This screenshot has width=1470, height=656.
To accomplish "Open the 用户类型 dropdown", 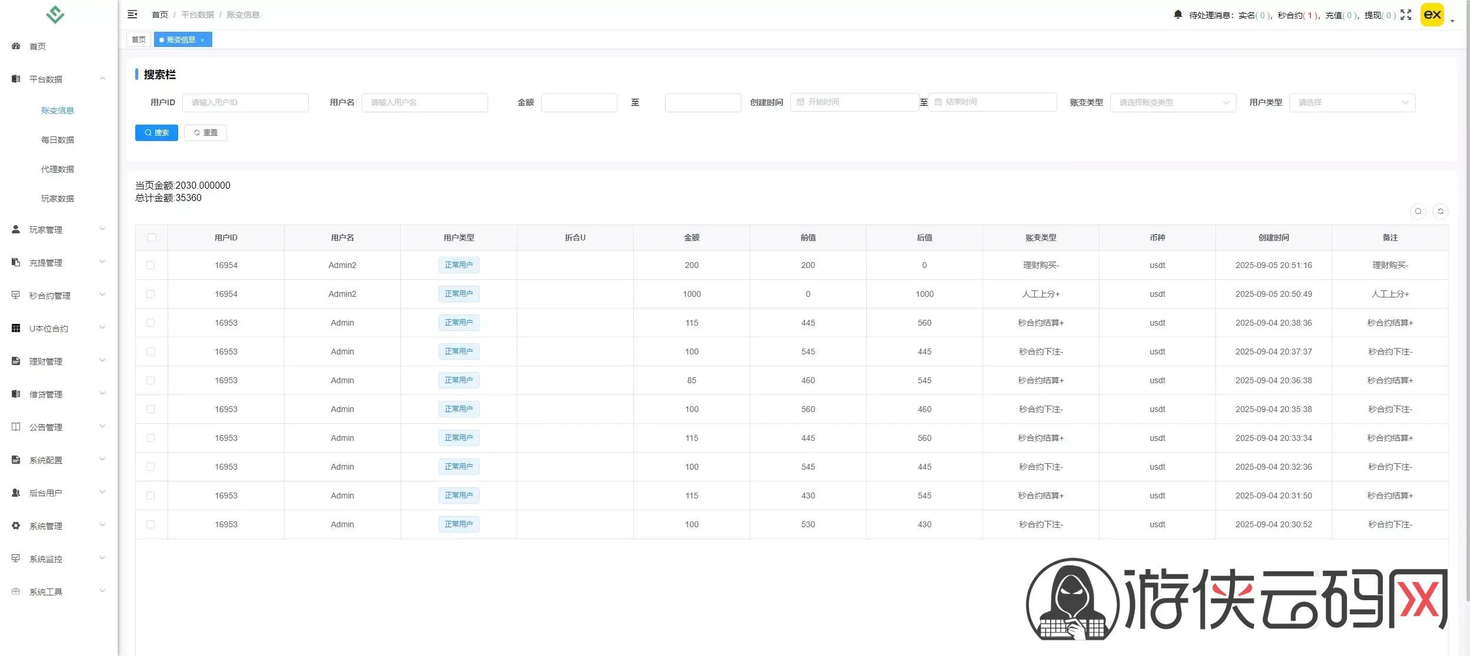I will pos(1352,102).
